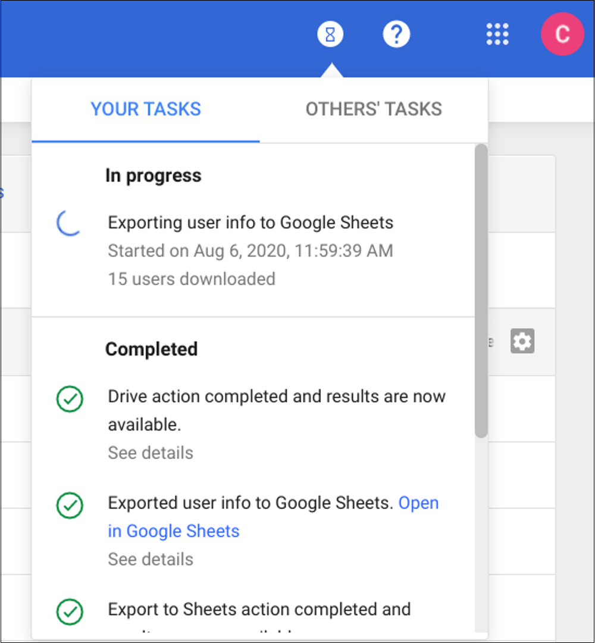Image resolution: width=595 pixels, height=643 pixels.
Task: Switch to the Your Tasks tab
Action: (x=146, y=110)
